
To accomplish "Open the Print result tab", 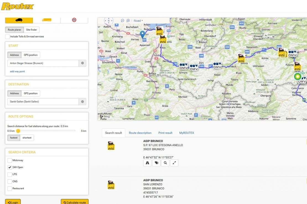I will click(165, 133).
